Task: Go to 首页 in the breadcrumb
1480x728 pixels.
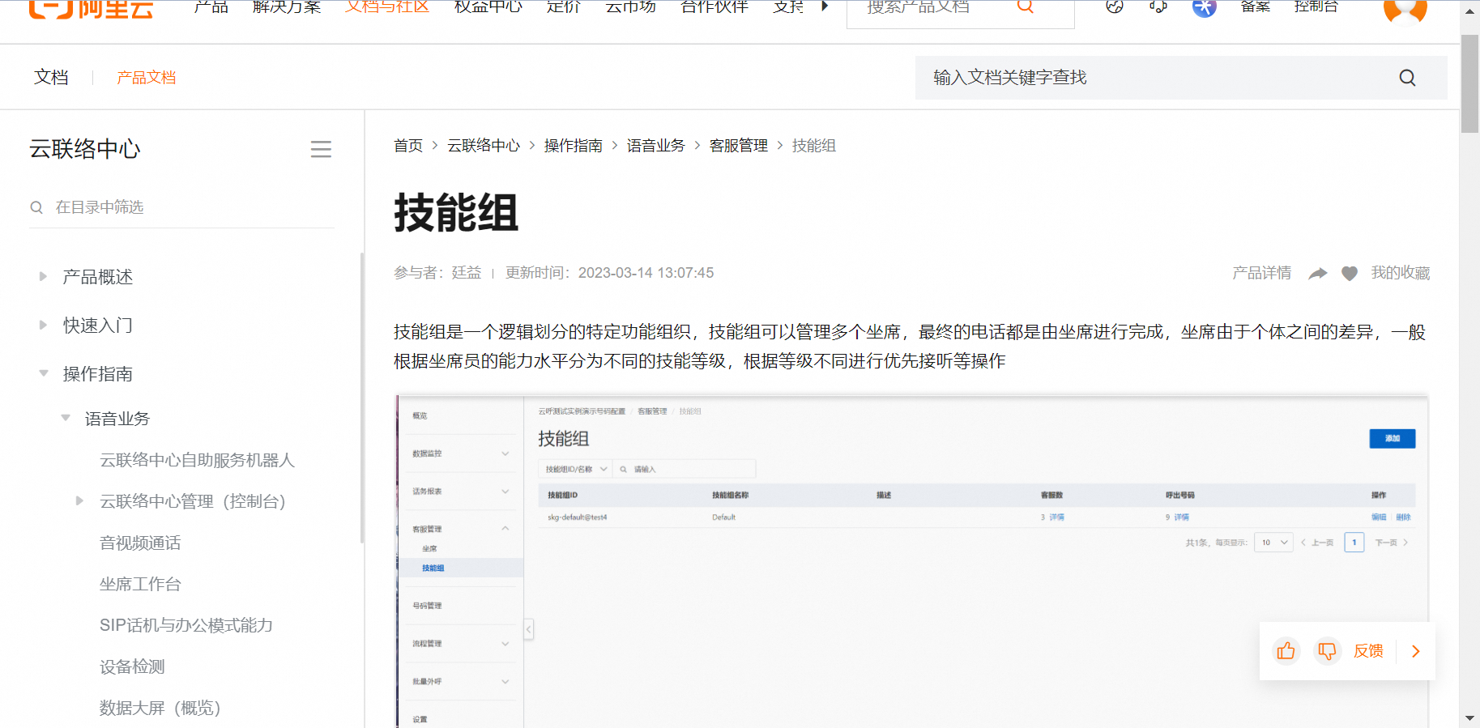Action: point(408,146)
